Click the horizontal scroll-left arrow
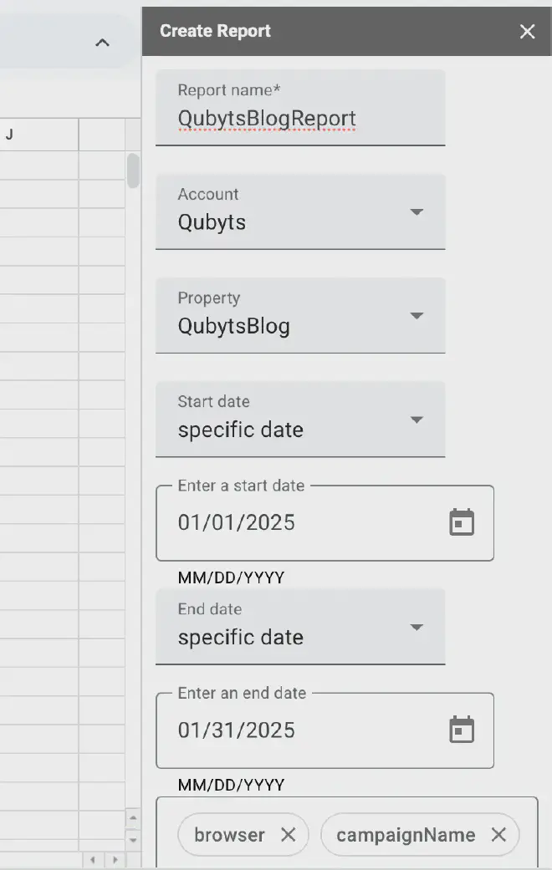The width and height of the screenshot is (552, 870). coord(92,860)
